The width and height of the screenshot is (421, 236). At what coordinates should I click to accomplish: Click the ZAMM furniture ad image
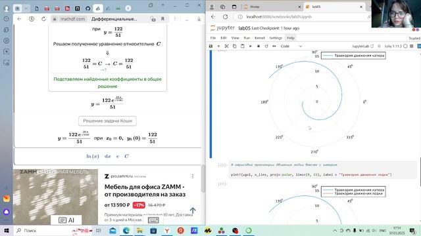[x=55, y=197]
